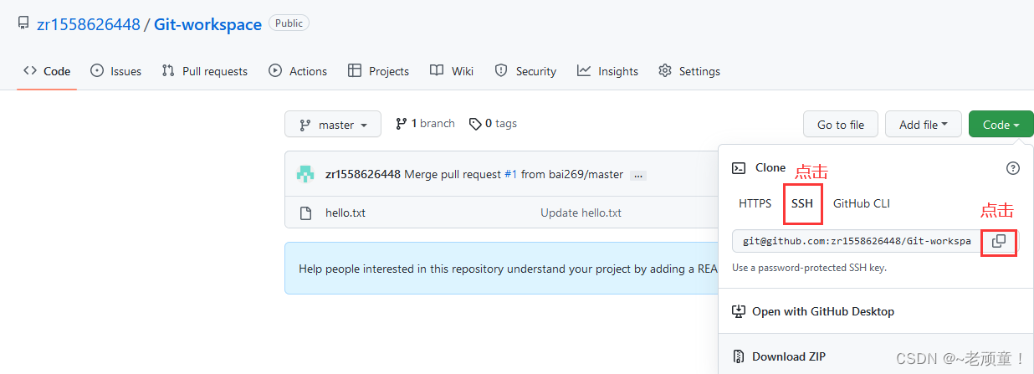Click the SSH clone URL text field

(857, 241)
